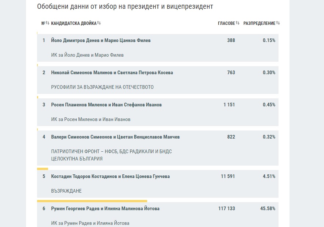Click the yellow result bar above Костадин Костадинов
The image size is (324, 227).
(x=43, y=169)
